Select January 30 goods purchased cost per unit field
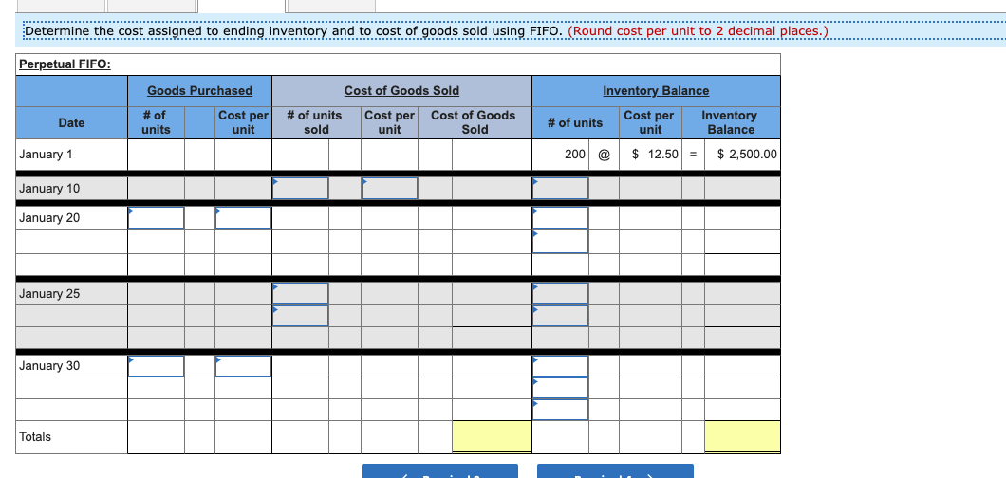The height and width of the screenshot is (478, 1006). 243,366
